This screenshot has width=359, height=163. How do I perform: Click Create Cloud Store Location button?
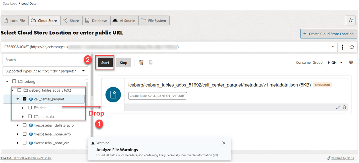tap(329, 34)
